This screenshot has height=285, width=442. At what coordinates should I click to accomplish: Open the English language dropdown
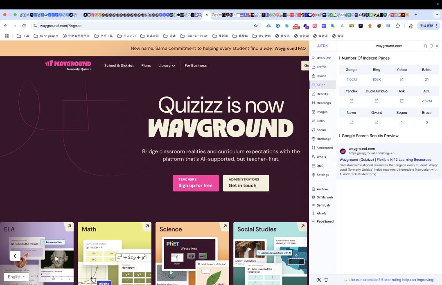pyautogui.click(x=16, y=277)
